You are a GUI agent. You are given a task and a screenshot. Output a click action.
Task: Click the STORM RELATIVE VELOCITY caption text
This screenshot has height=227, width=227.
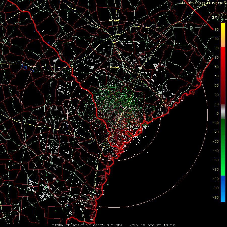78,225
